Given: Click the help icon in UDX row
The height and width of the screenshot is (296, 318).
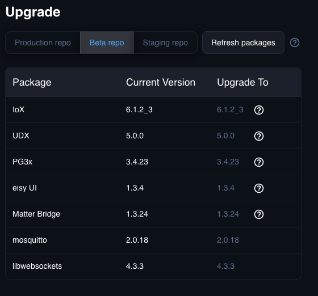Looking at the screenshot, I should tap(259, 136).
